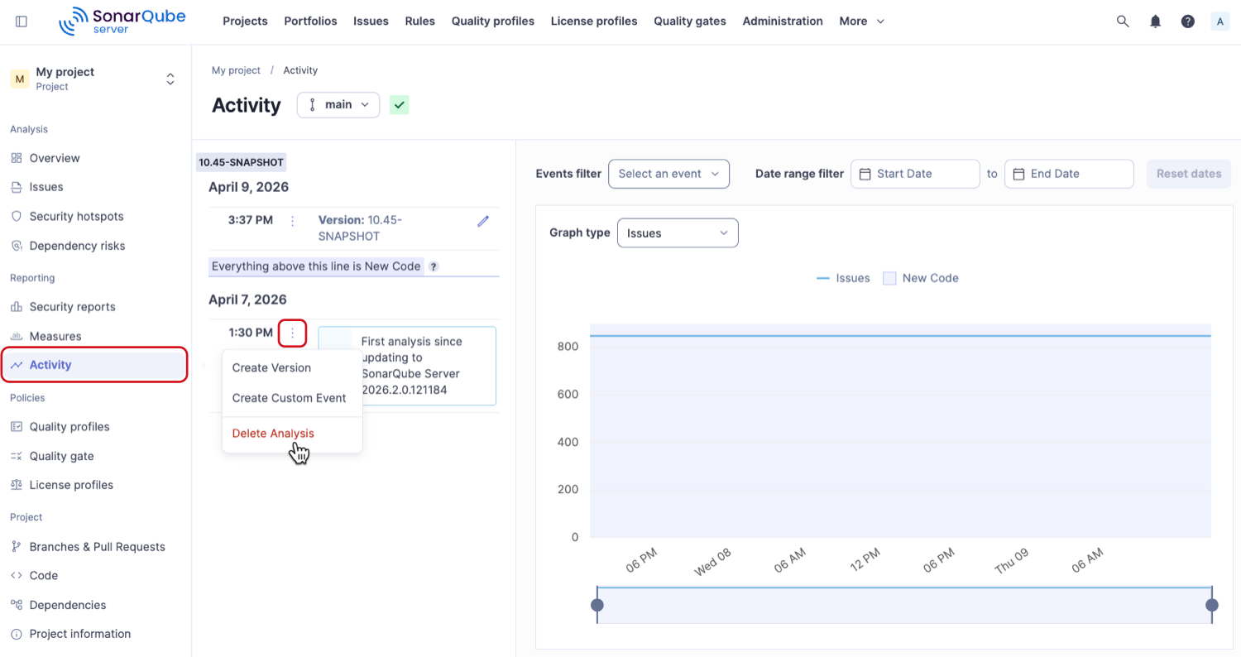Click the 3:37 PM analysis time
The height and width of the screenshot is (657, 1241).
[251, 221]
